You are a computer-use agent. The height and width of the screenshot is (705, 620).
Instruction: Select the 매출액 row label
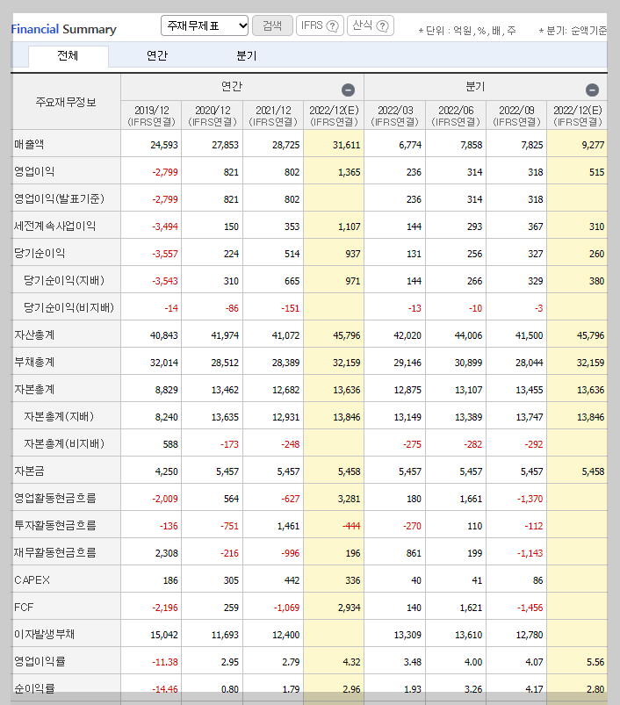pos(29,144)
